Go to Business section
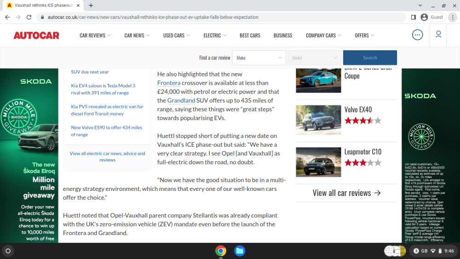Image resolution: width=460 pixels, height=259 pixels. coord(283,35)
